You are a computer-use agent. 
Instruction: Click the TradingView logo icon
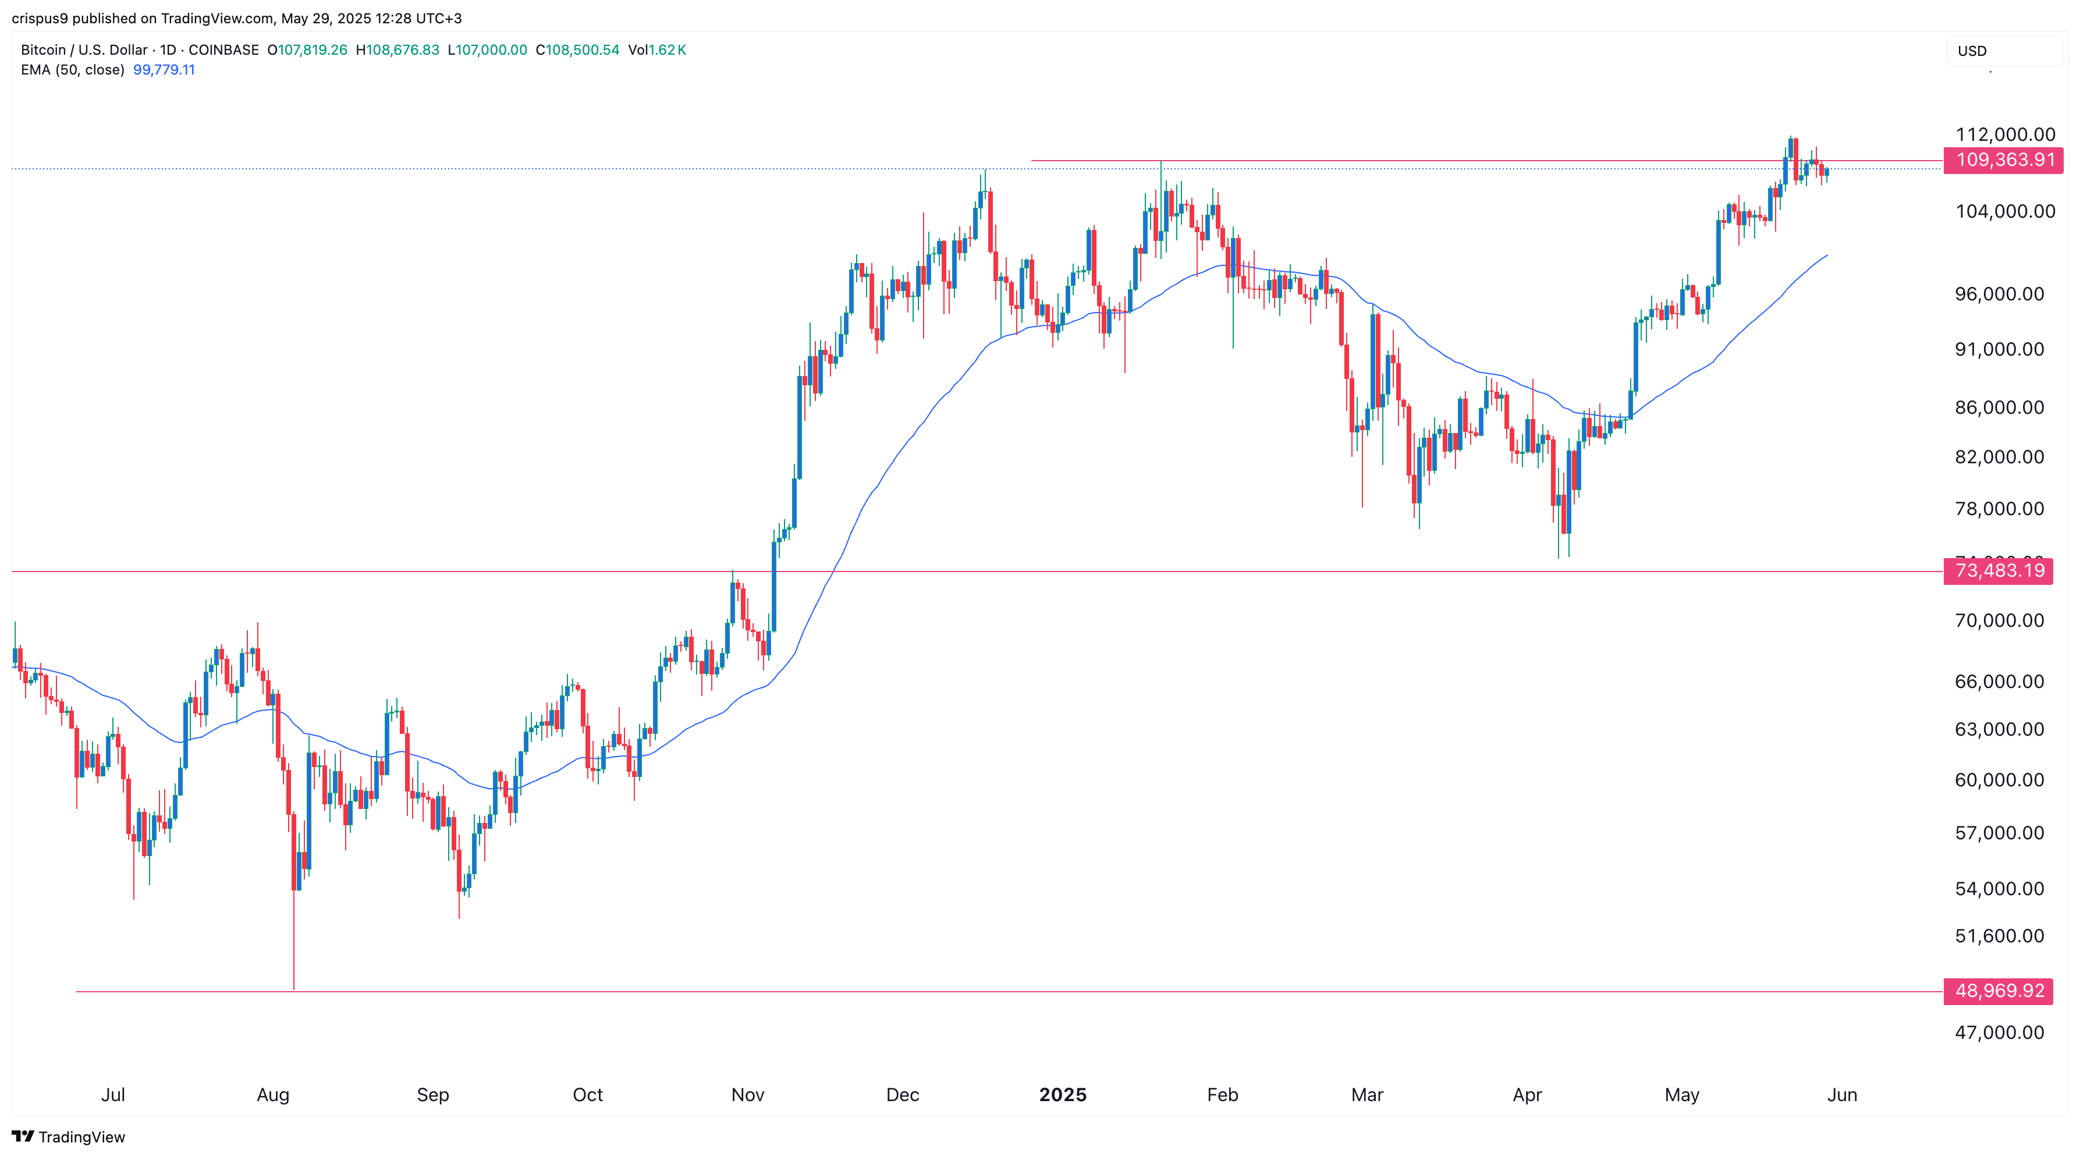pos(23,1136)
